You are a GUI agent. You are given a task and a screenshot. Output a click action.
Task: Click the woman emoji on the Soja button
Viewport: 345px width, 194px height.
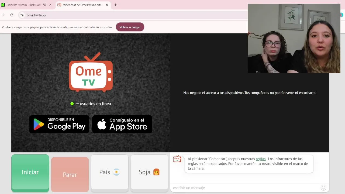point(156,172)
